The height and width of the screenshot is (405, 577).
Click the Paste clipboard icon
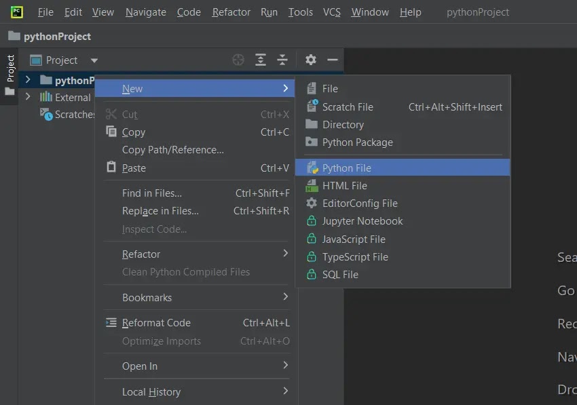111,167
